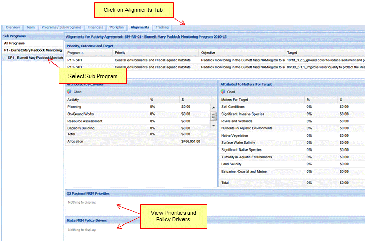Image resolution: width=366 pixels, height=244 pixels.
Task: Select the Planning activity row
Action: coord(75,107)
